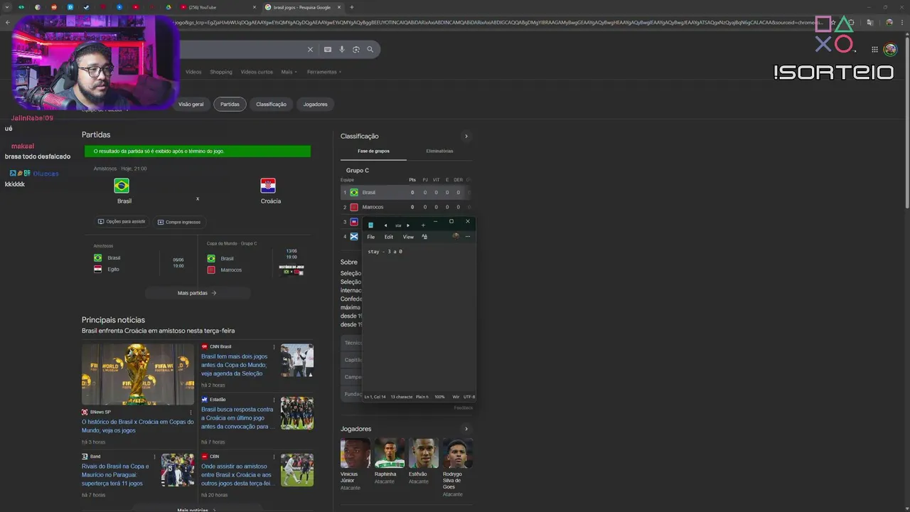Image resolution: width=910 pixels, height=512 pixels.
Task: Open Notepad's three-dot more menu
Action: tap(467, 237)
